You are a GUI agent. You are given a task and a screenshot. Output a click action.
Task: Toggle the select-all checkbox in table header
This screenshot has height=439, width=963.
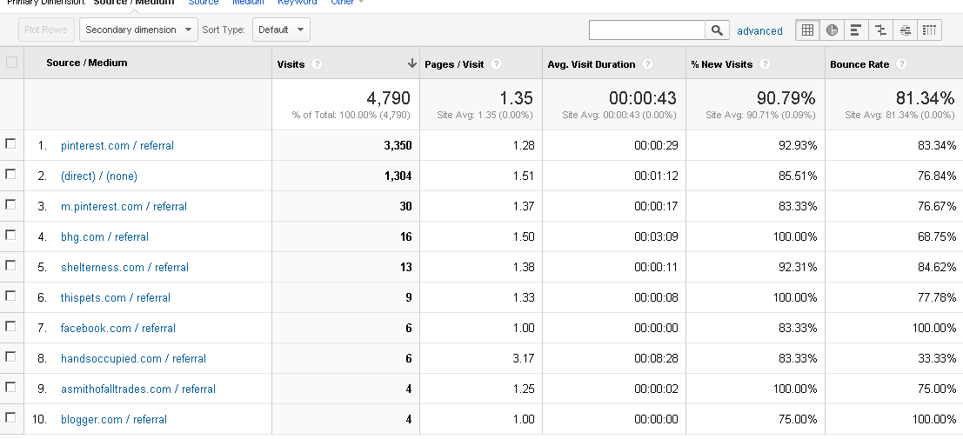coord(11,63)
